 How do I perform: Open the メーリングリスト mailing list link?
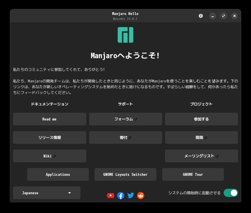(x=202, y=156)
